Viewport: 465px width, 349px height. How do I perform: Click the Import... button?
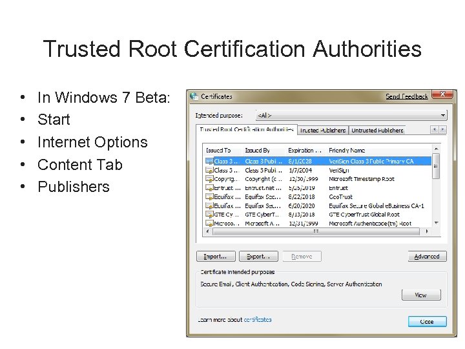(x=216, y=257)
